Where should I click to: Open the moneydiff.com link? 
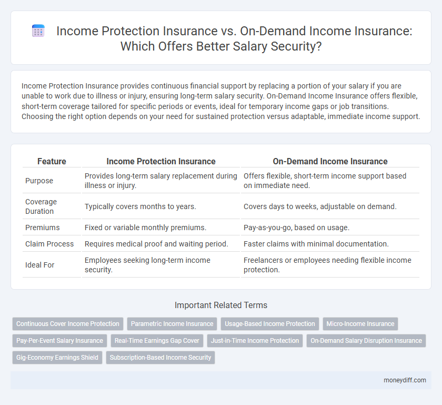tap(404, 380)
